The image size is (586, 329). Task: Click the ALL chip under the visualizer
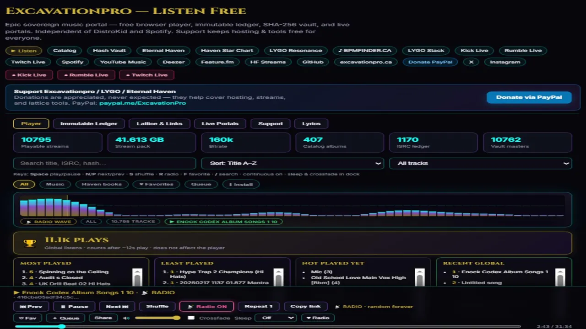tap(91, 222)
